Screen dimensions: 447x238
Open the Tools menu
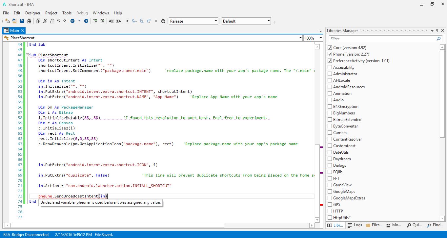pyautogui.click(x=67, y=13)
